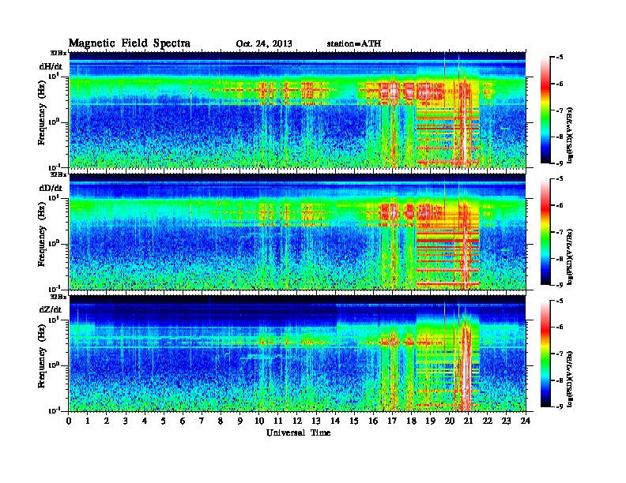Click the -6 tick on dD/dt color bar
The width and height of the screenshot is (626, 483).
[x=560, y=206]
